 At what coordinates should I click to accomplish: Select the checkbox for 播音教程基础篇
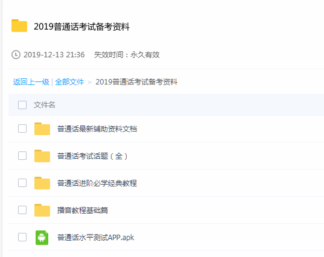coord(22,210)
